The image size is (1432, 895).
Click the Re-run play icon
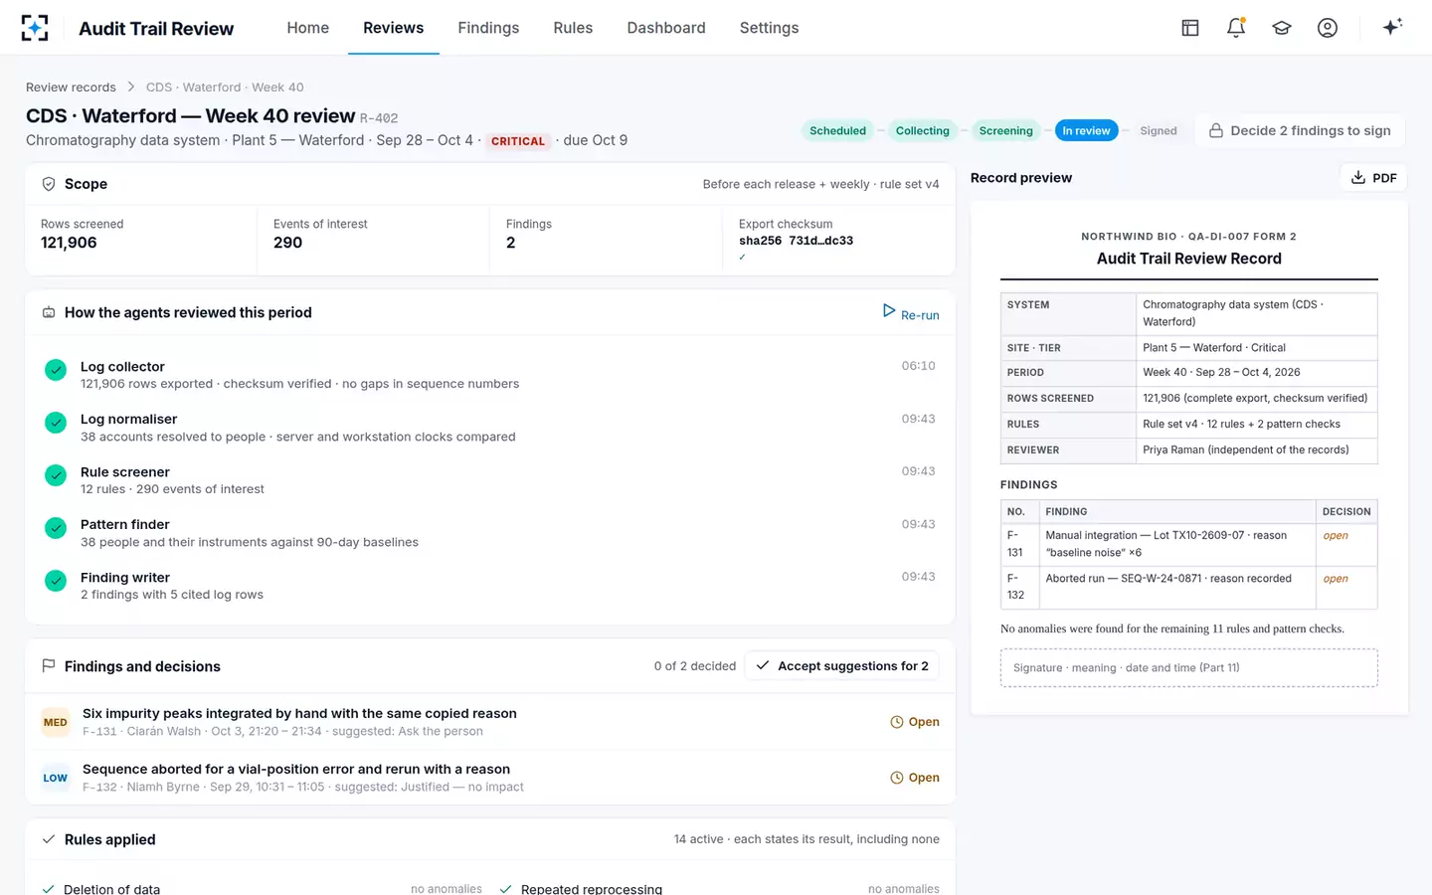pos(889,311)
